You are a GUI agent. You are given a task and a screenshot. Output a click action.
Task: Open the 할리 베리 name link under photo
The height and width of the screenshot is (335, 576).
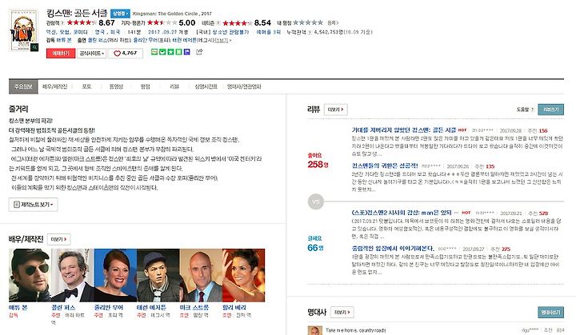click(234, 308)
